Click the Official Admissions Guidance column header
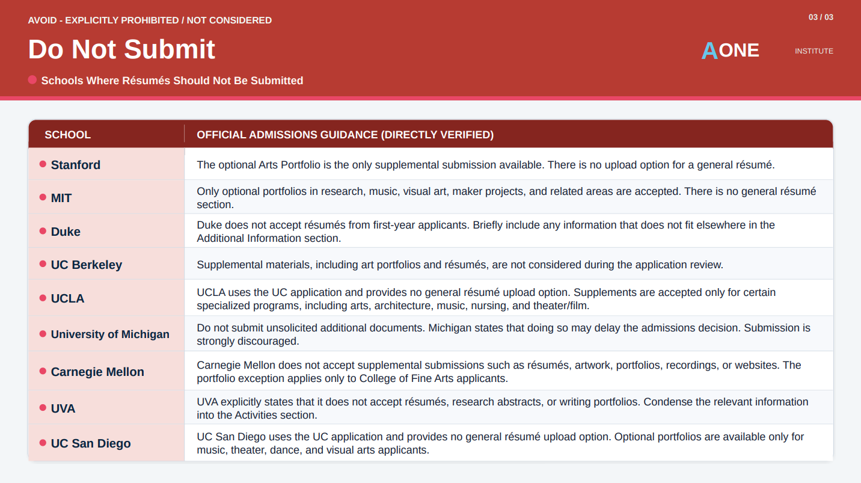861x483 pixels. [345, 135]
